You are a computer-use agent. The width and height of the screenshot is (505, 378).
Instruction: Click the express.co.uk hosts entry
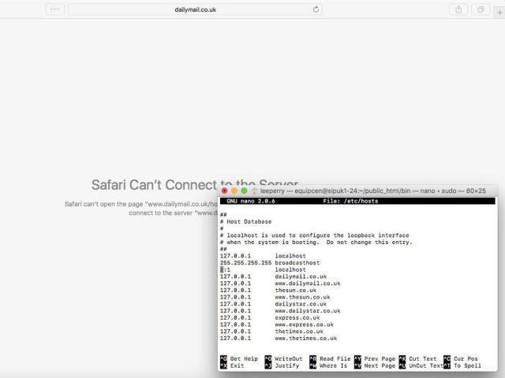click(x=297, y=317)
